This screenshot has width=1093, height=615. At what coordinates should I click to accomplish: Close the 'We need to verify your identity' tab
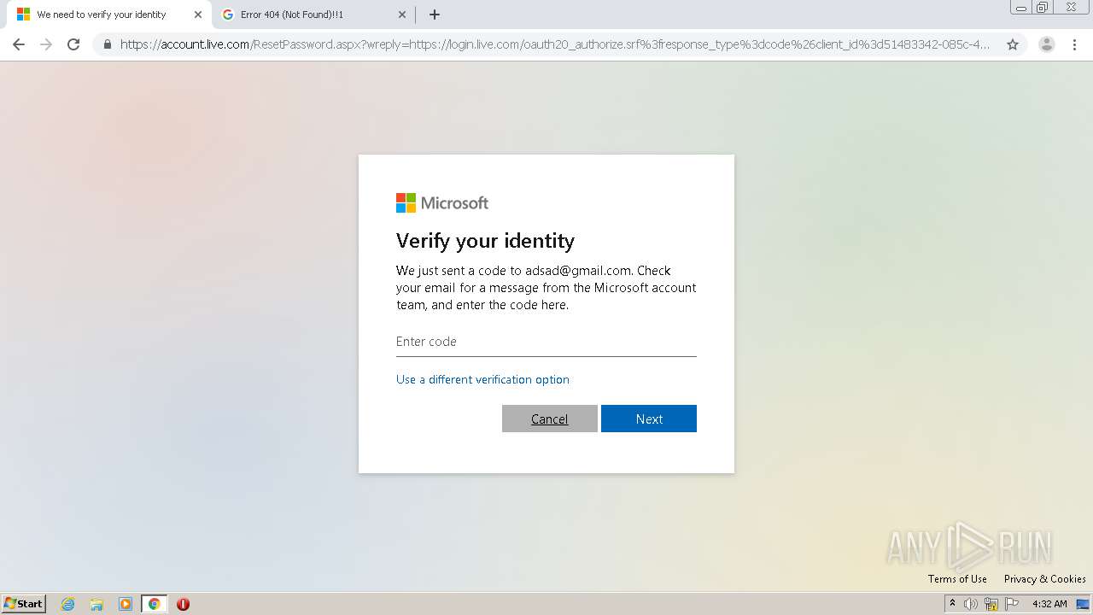click(198, 15)
